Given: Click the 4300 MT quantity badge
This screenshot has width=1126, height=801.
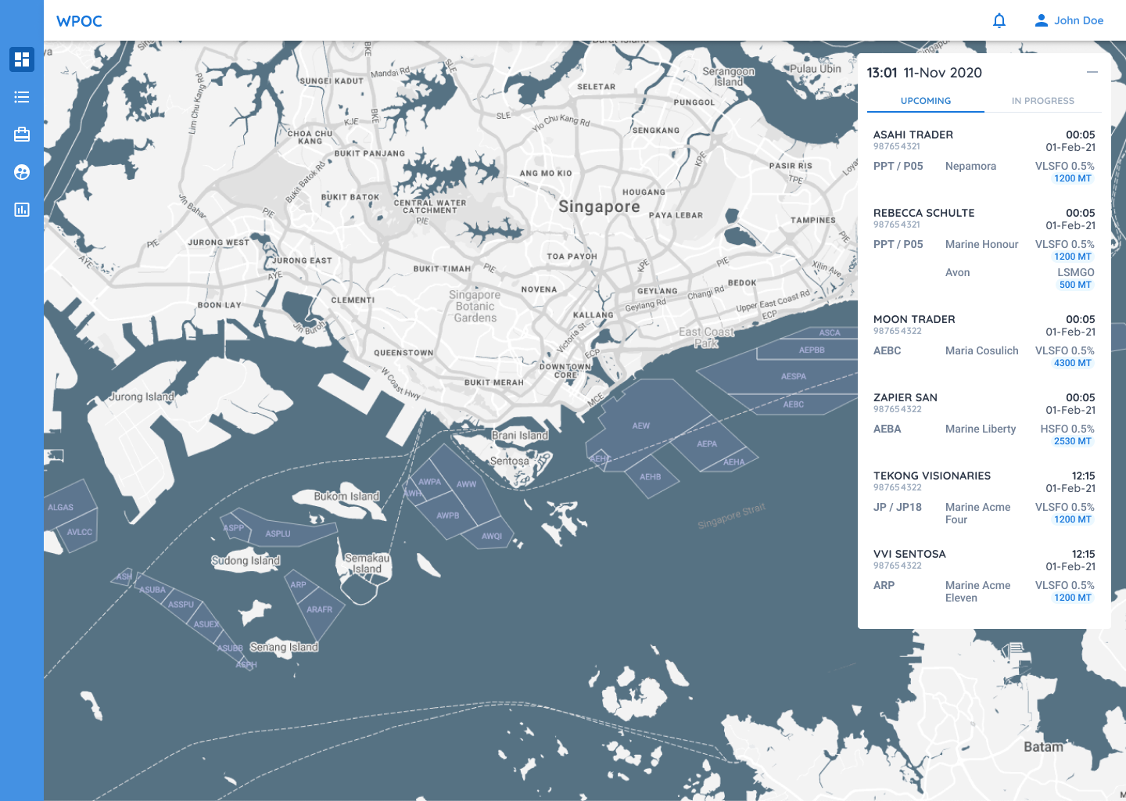Looking at the screenshot, I should click(1072, 363).
